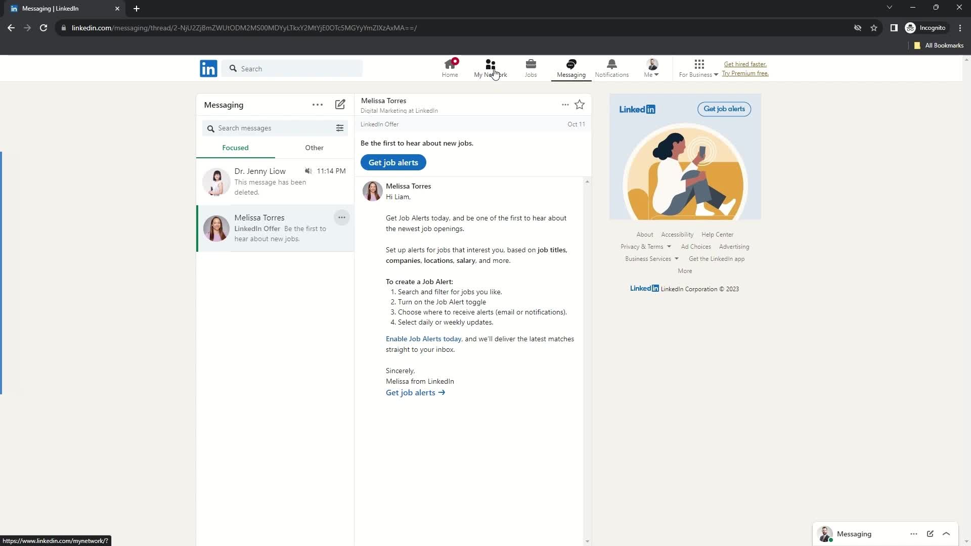This screenshot has height=546, width=971.
Task: Click Melissa Torres avatar in message body
Action: [372, 191]
